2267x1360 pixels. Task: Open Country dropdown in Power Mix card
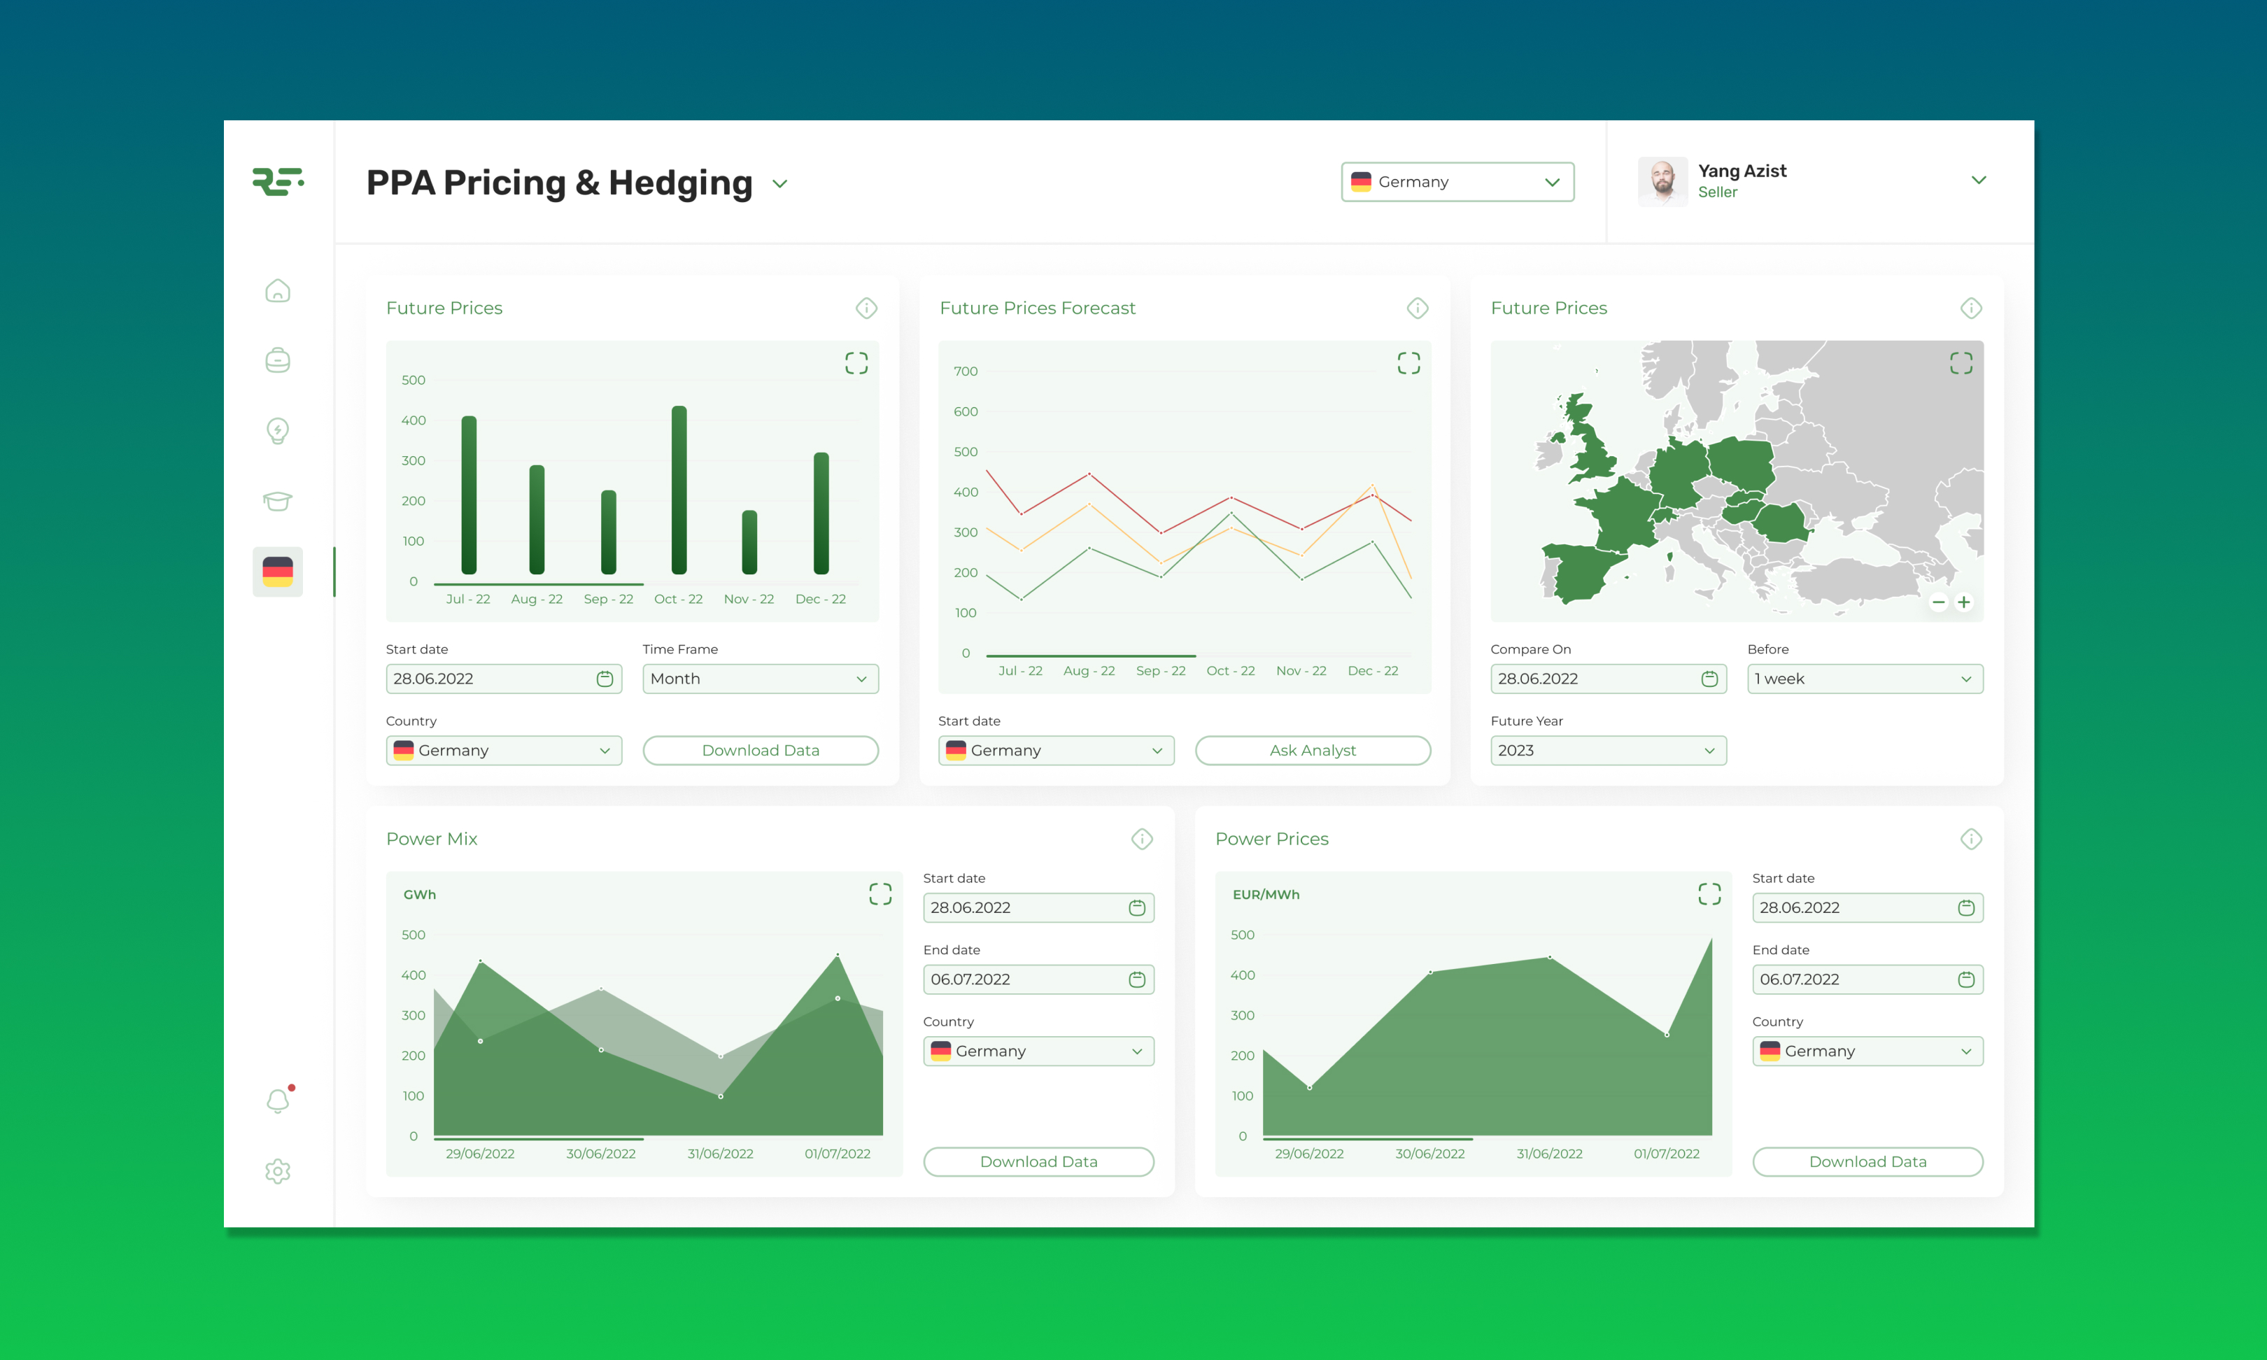coord(1039,1051)
